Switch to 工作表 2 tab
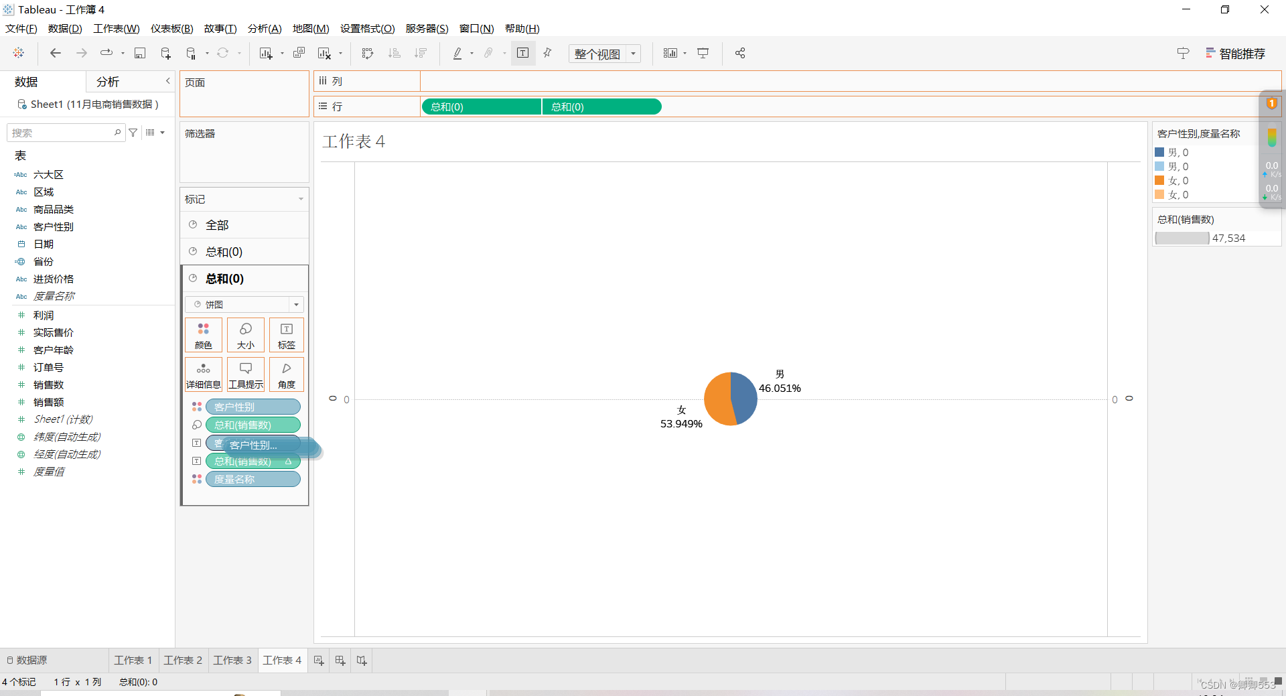The image size is (1286, 696). tap(183, 660)
